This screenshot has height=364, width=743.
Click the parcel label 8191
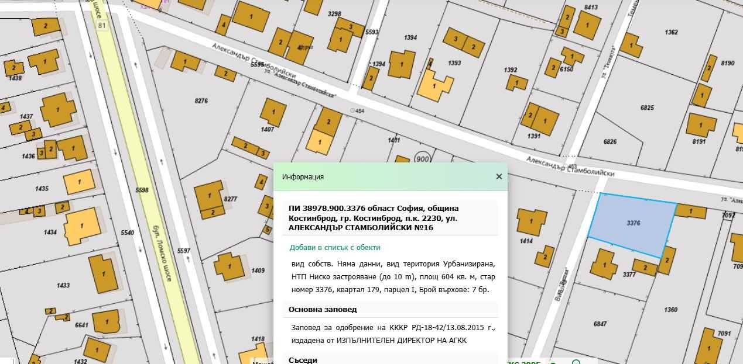point(699,141)
